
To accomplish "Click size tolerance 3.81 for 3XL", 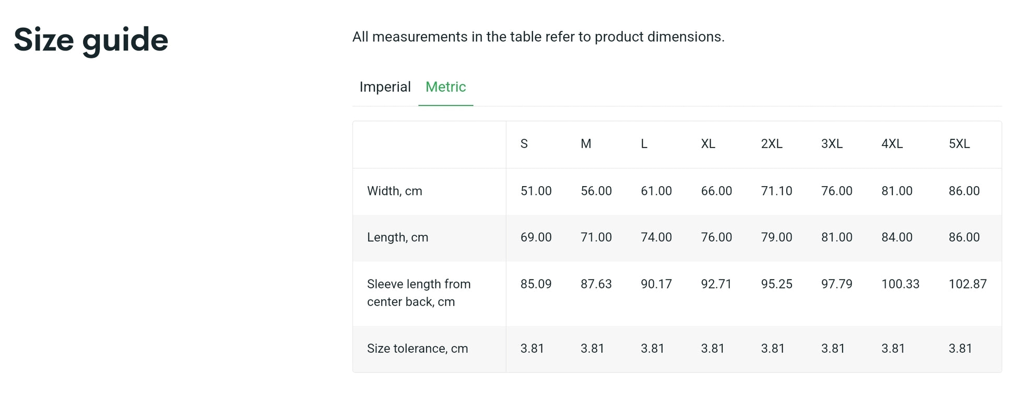I will [833, 349].
